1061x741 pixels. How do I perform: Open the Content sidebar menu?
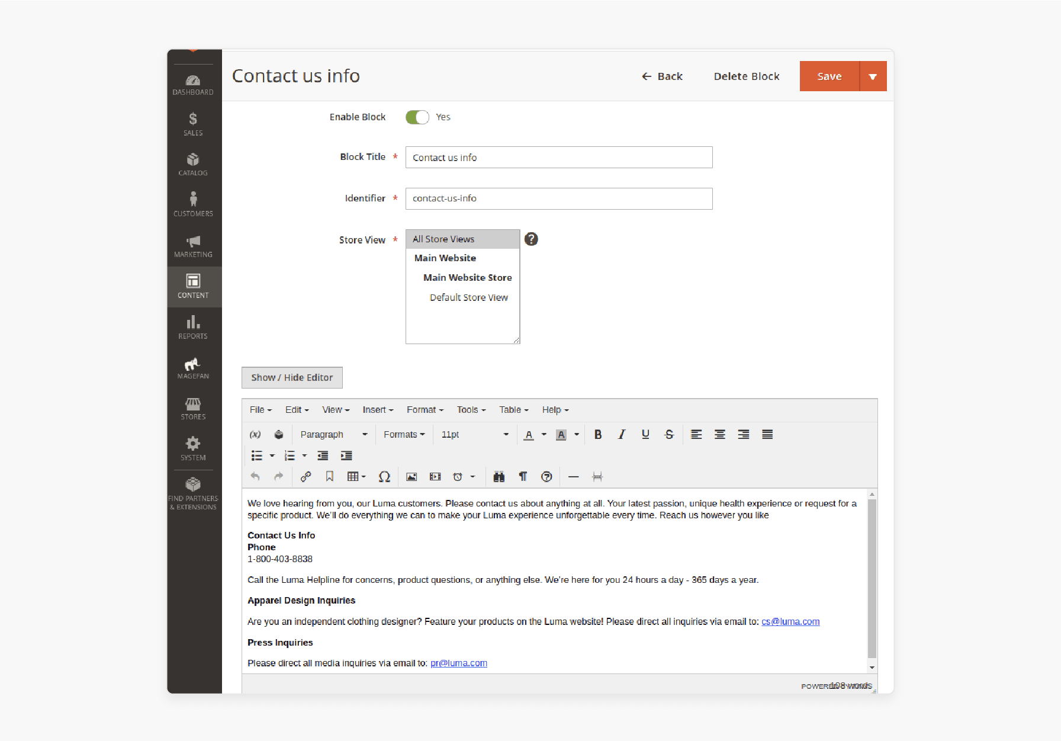(194, 287)
